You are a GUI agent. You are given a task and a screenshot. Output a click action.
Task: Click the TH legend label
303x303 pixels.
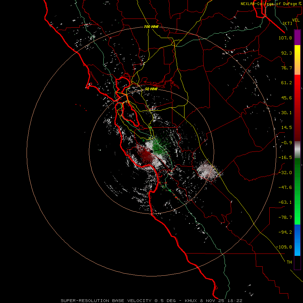click(x=289, y=262)
